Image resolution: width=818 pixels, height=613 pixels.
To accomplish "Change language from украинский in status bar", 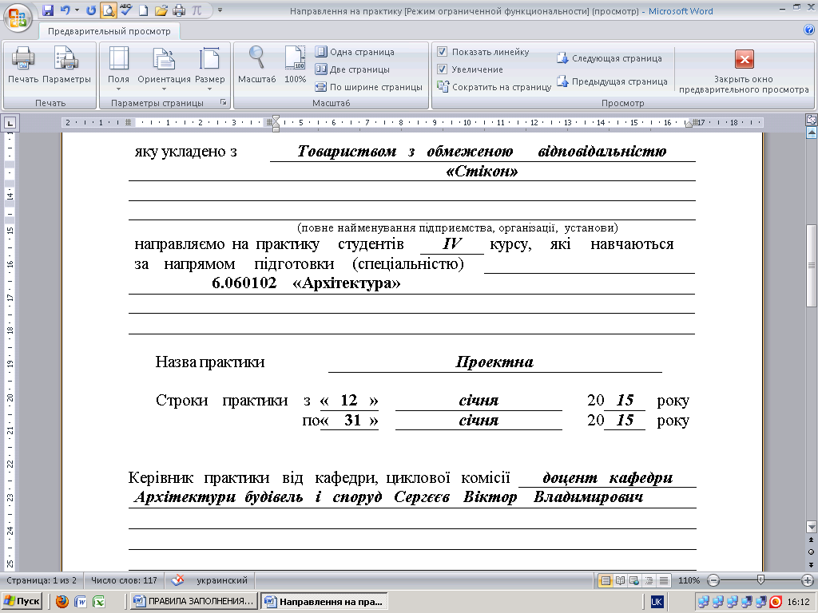I will [x=222, y=580].
